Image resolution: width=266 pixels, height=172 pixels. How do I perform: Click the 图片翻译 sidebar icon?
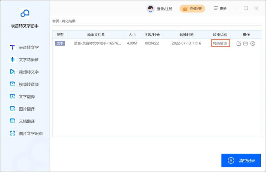click(x=12, y=109)
